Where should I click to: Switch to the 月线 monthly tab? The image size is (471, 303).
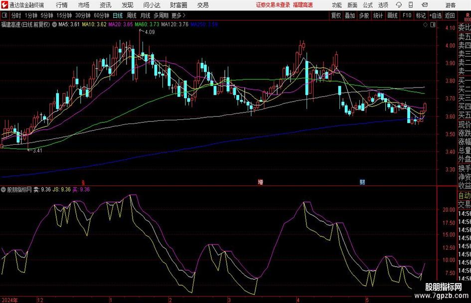coord(146,15)
